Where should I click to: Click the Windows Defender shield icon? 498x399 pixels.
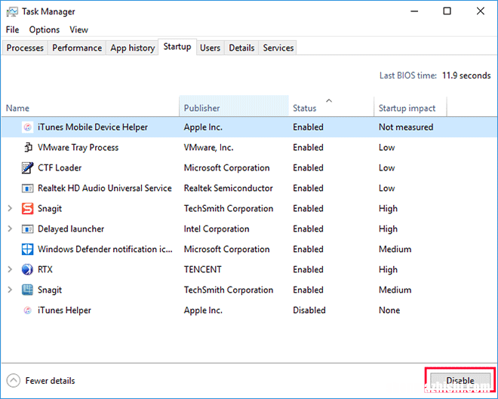(28, 249)
